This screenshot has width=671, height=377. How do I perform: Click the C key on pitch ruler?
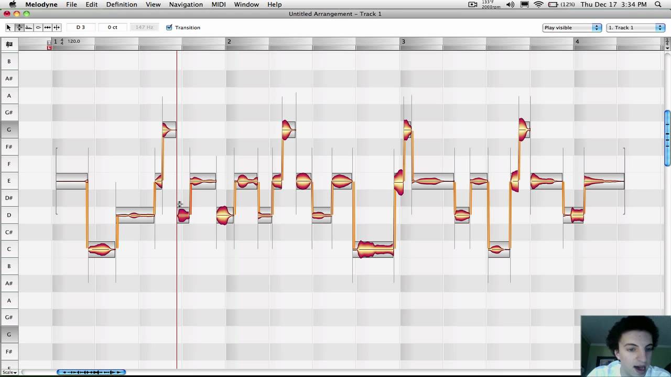pyautogui.click(x=9, y=249)
